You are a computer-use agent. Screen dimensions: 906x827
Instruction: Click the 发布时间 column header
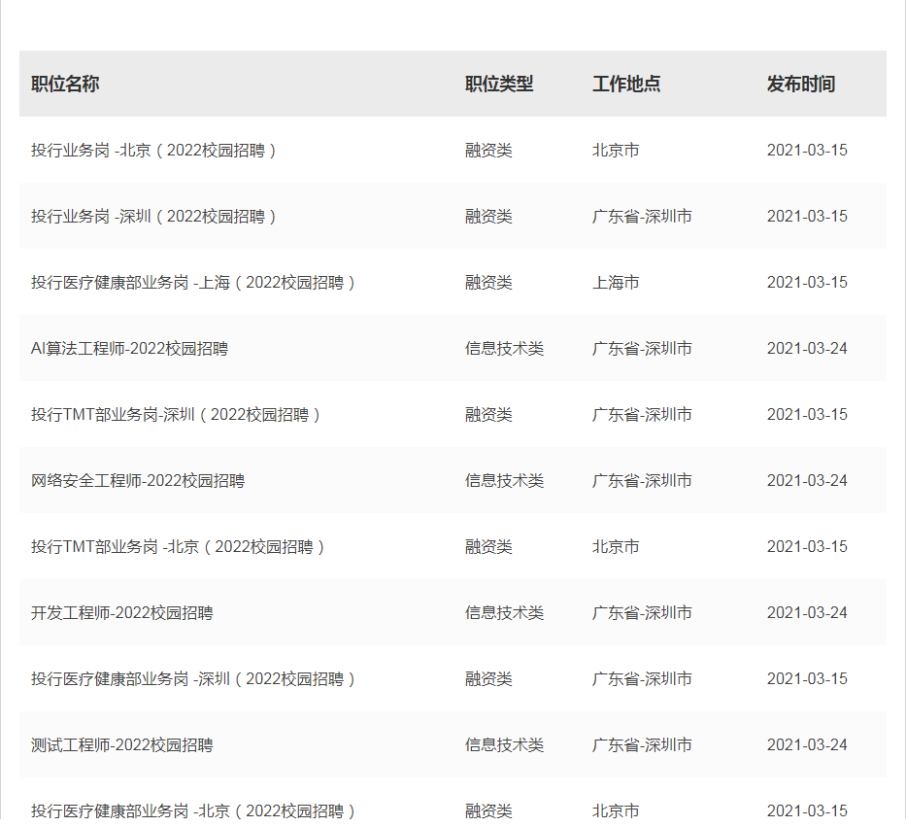pos(800,85)
